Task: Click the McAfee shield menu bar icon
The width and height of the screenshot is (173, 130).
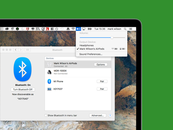Action: (x=28, y=29)
